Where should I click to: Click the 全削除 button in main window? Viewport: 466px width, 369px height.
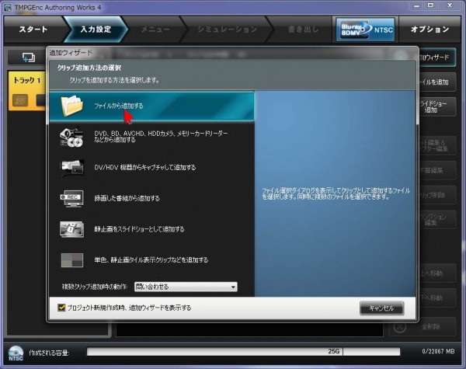click(423, 327)
